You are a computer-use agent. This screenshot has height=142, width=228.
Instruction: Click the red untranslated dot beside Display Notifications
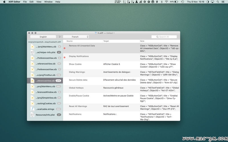click(65, 58)
